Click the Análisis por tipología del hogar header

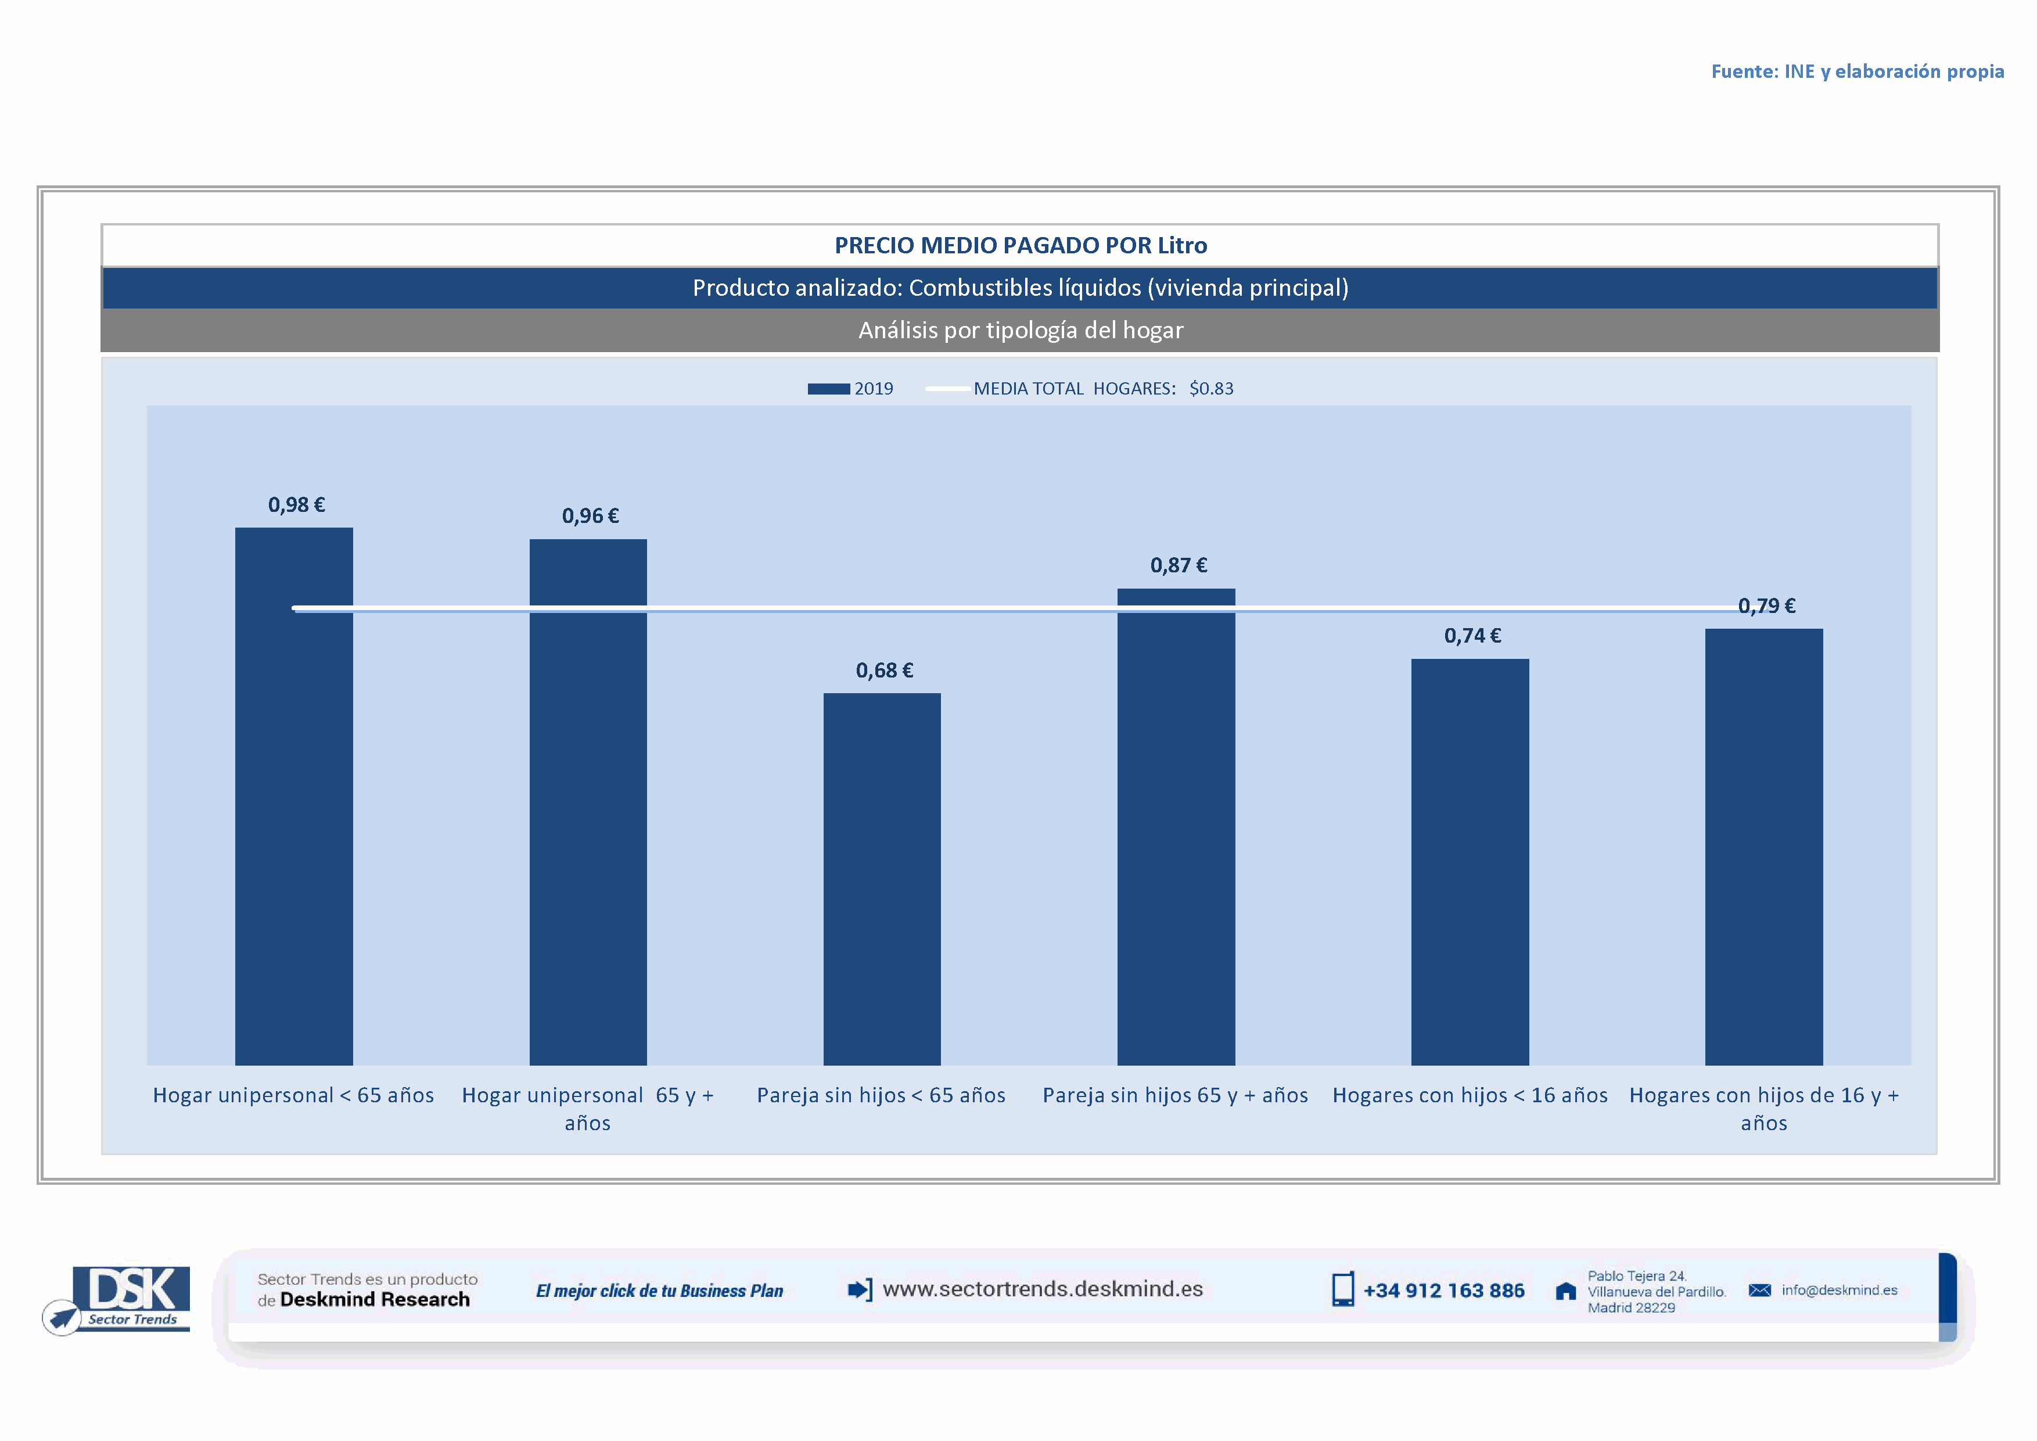(1021, 330)
